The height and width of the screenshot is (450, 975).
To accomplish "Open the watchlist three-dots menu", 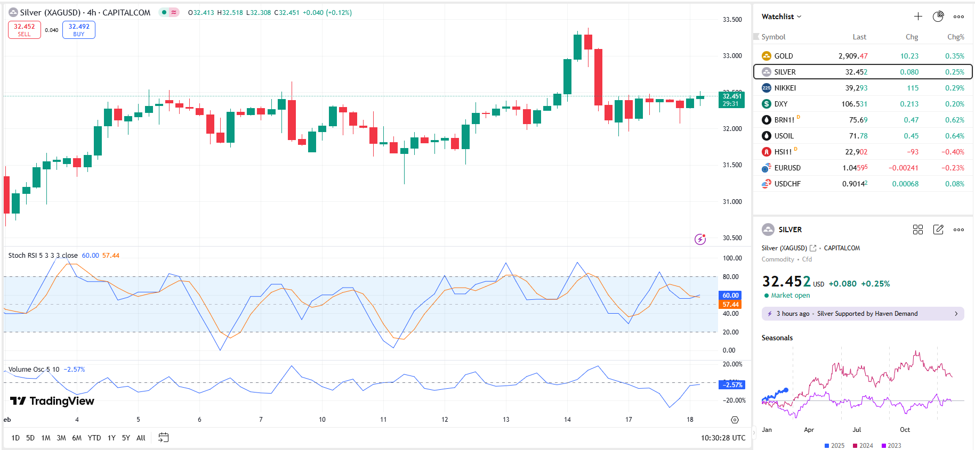I will click(x=958, y=17).
